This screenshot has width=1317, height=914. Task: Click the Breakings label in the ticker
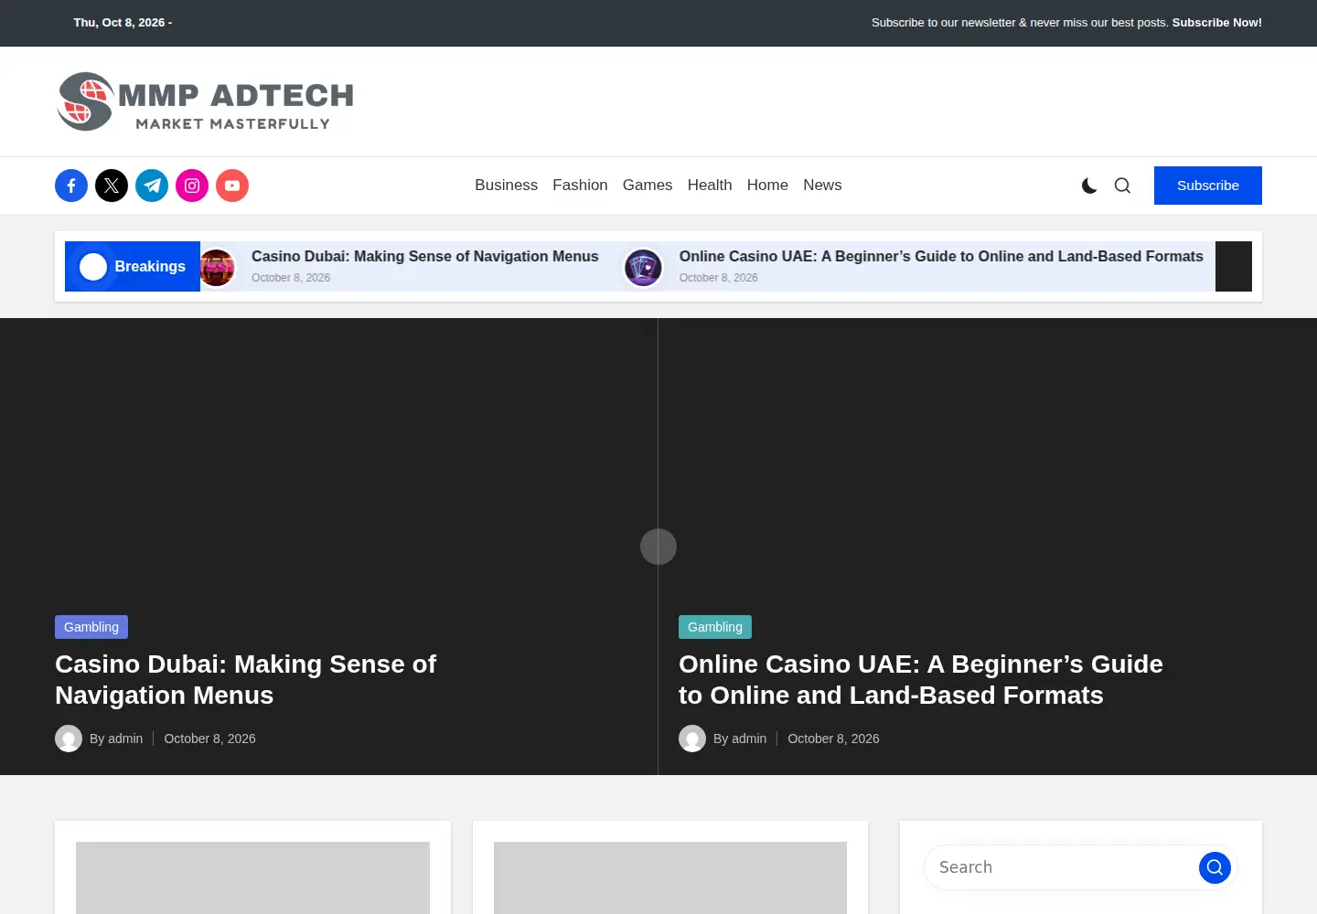(133, 266)
